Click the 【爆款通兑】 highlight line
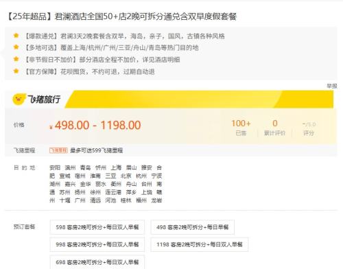The height and width of the screenshot is (269, 343). (124, 36)
